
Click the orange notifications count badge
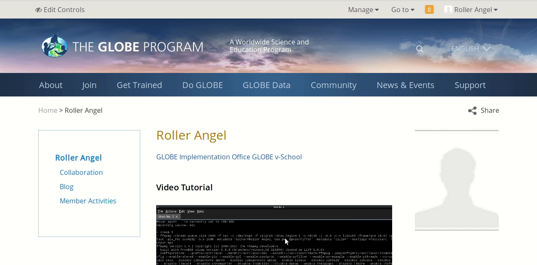[x=429, y=10]
